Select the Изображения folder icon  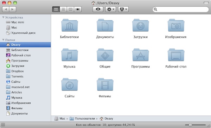coord(176,25)
